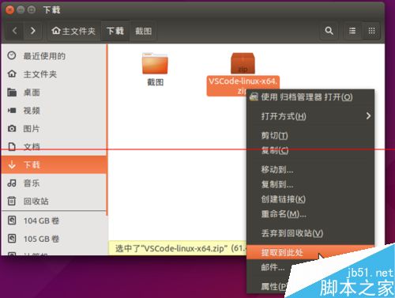395x298 pixels.
Task: Select the 截图 folder icon
Action: point(155,63)
